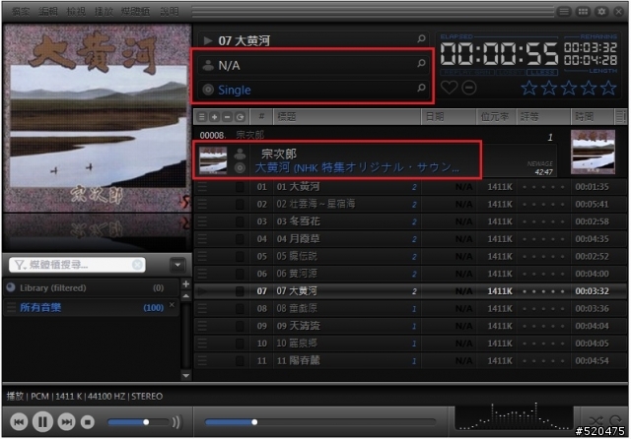Rate track with fifth star
Viewport: 631px width, 439px height.
pos(608,88)
